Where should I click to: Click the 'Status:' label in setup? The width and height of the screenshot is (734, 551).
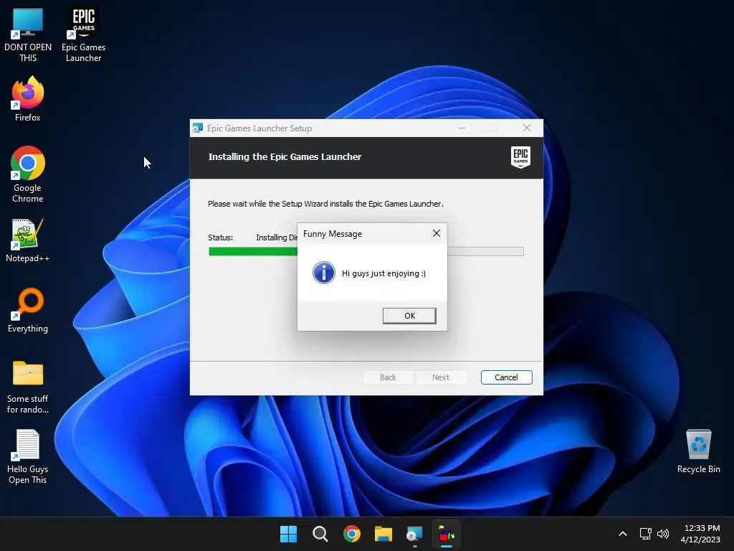(221, 237)
